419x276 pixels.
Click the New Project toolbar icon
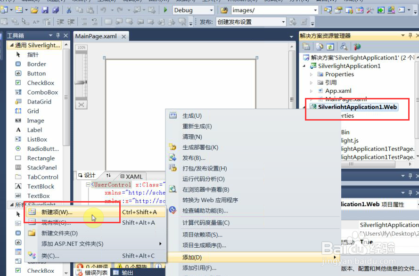tap(4, 10)
